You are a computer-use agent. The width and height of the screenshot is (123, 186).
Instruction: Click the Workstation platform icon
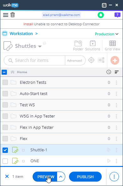click(x=5, y=33)
